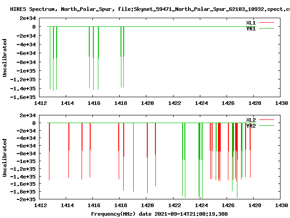Click the red spike at 1419 MHz in lower plot
The width and height of the screenshot is (290, 218).
(x=133, y=157)
